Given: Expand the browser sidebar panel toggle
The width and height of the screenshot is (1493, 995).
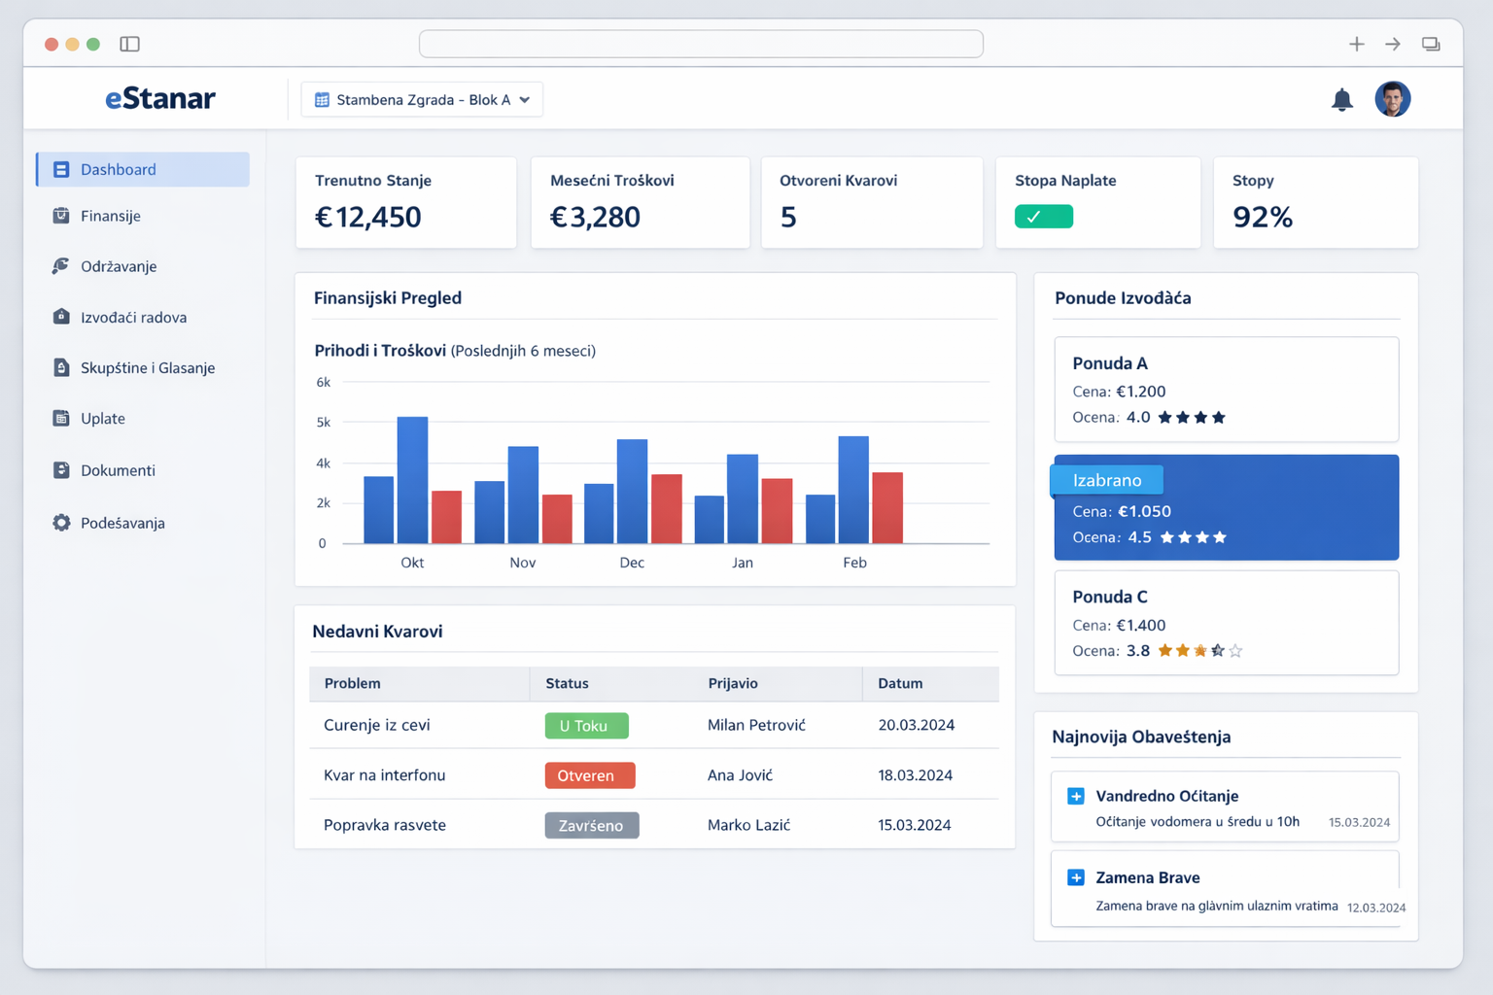Looking at the screenshot, I should 129,44.
